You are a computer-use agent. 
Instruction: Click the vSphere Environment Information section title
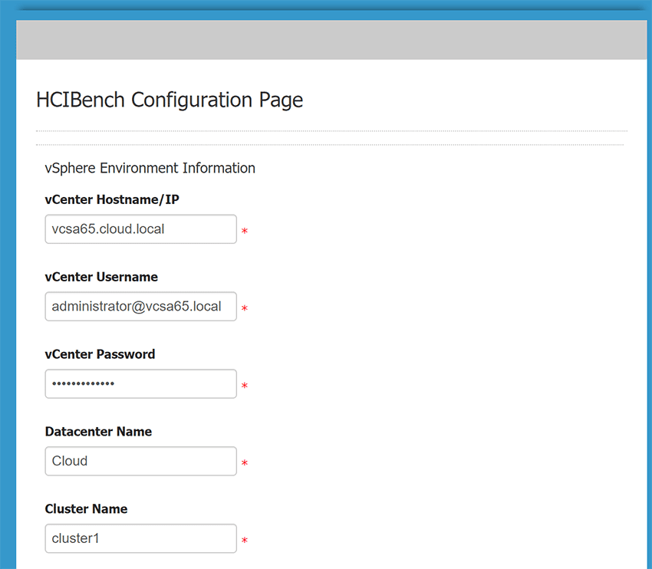150,168
